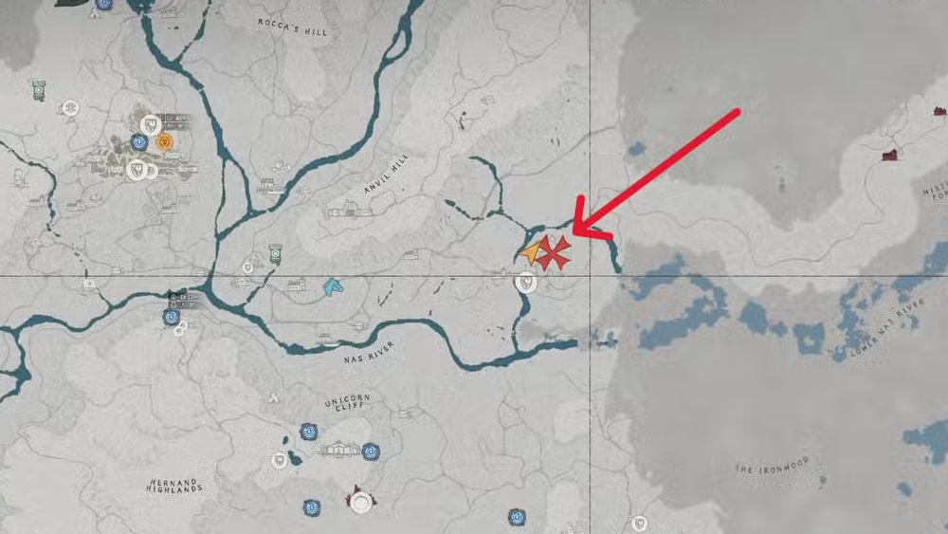Select the orange player arrow cursor

tap(530, 253)
